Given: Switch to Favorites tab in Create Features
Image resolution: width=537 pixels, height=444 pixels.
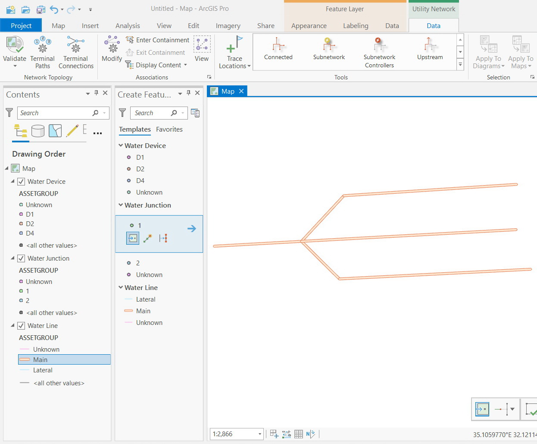Looking at the screenshot, I should click(169, 129).
